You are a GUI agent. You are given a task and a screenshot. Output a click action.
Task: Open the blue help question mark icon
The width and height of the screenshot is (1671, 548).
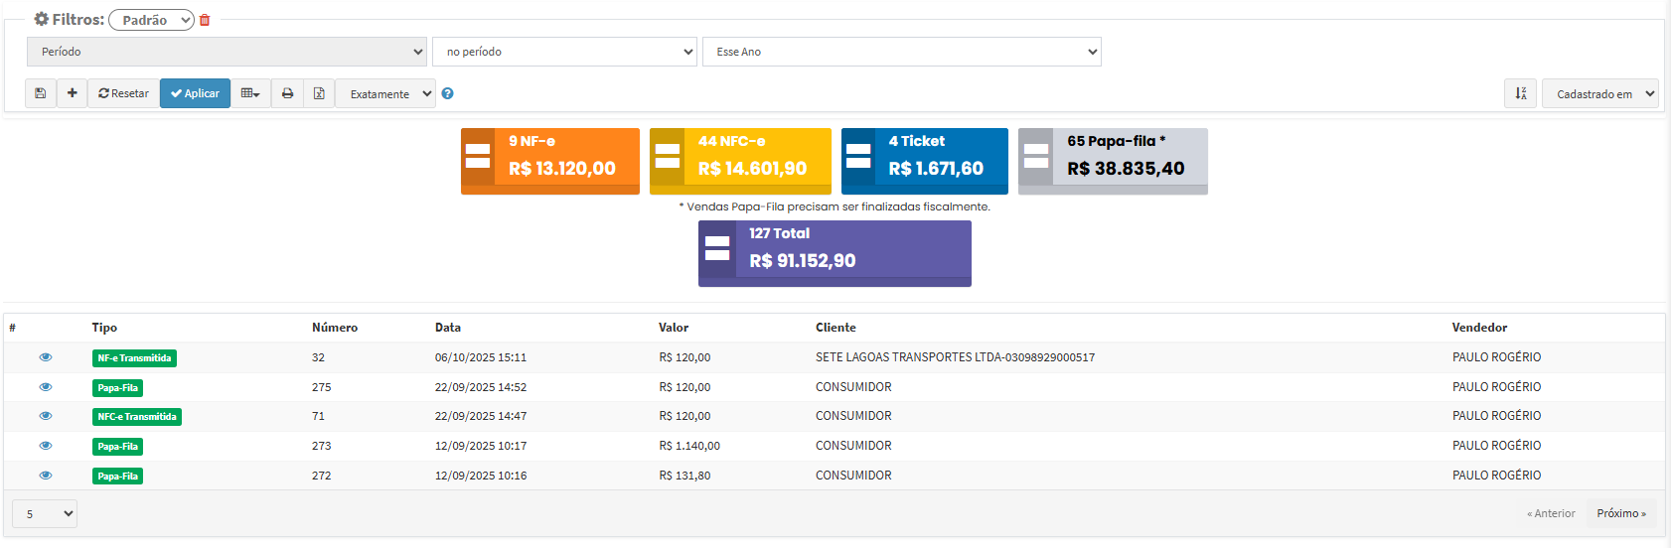(x=447, y=93)
